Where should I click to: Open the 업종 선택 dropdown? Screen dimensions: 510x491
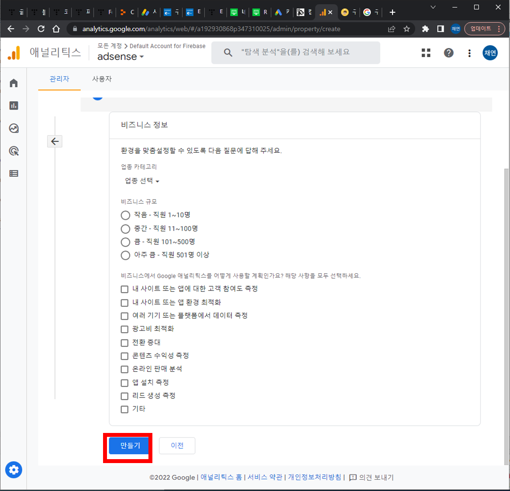click(142, 181)
